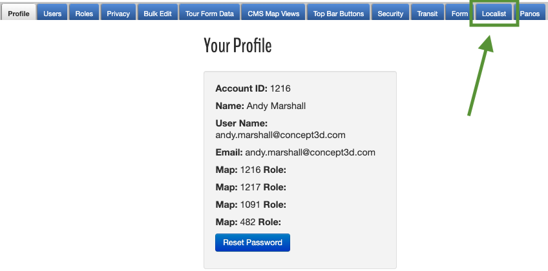Click the Map 1217 Role line
Viewport: 548px width, 271px height.
(x=251, y=187)
